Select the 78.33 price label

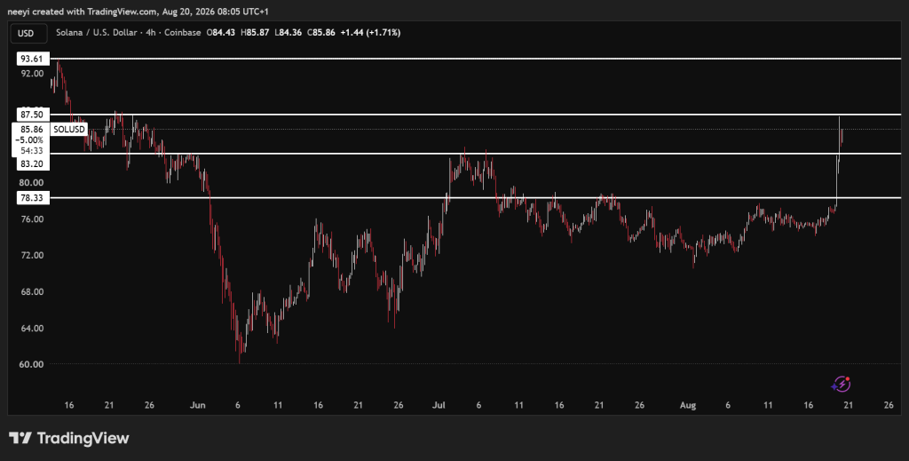[32, 198]
